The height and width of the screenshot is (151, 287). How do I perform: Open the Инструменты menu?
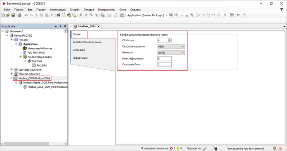tap(106, 10)
